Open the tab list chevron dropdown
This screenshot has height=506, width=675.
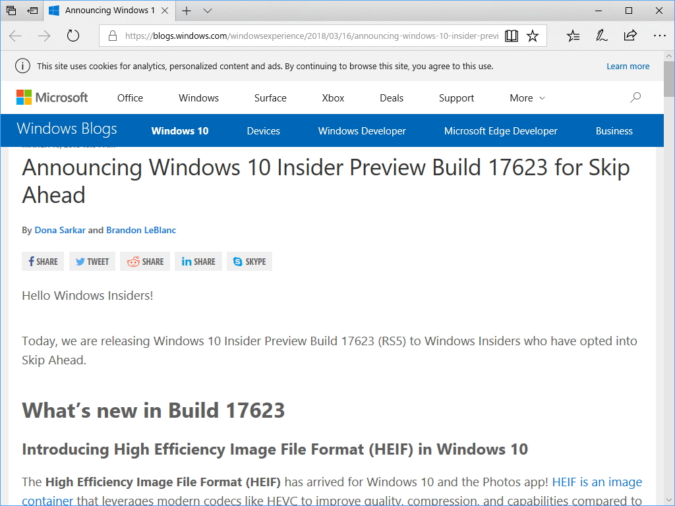click(x=208, y=11)
